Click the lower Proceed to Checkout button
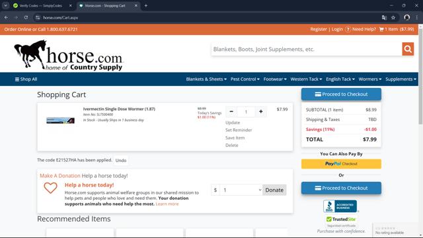The width and height of the screenshot is (423, 238). tap(341, 188)
